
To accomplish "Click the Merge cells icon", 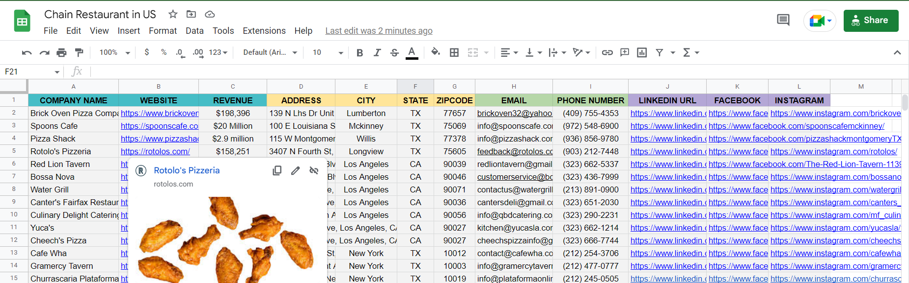I will point(472,52).
